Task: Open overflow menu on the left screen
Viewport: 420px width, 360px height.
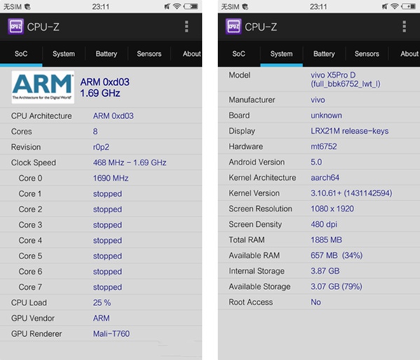Action: coord(186,27)
